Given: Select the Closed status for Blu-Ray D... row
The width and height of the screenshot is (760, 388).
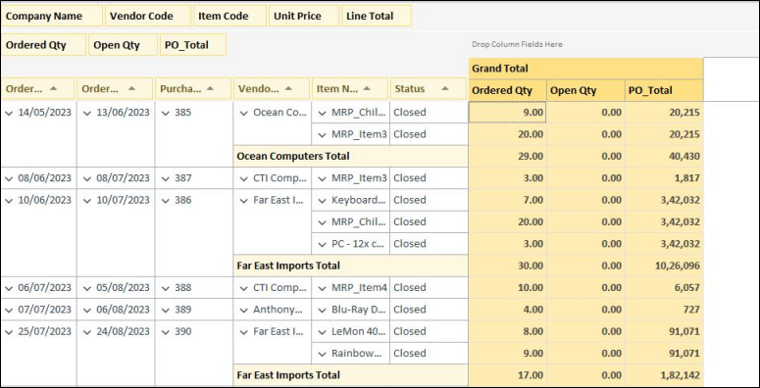Looking at the screenshot, I should [x=429, y=309].
